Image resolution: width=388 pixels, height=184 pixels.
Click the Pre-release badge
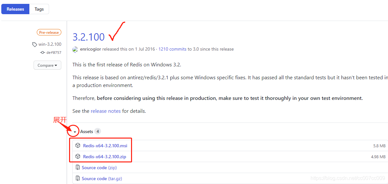click(49, 32)
